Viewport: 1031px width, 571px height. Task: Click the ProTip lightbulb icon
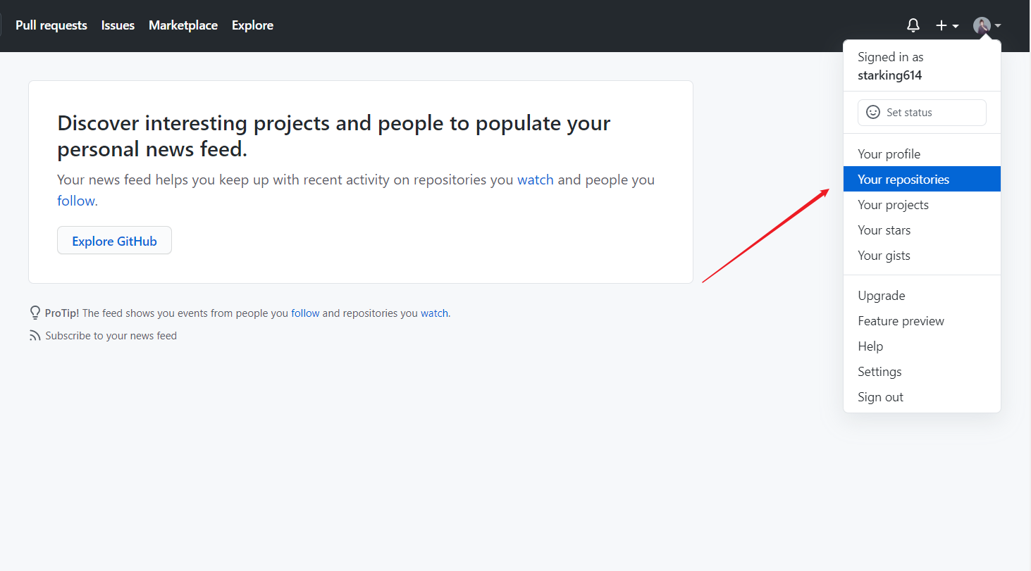coord(35,313)
